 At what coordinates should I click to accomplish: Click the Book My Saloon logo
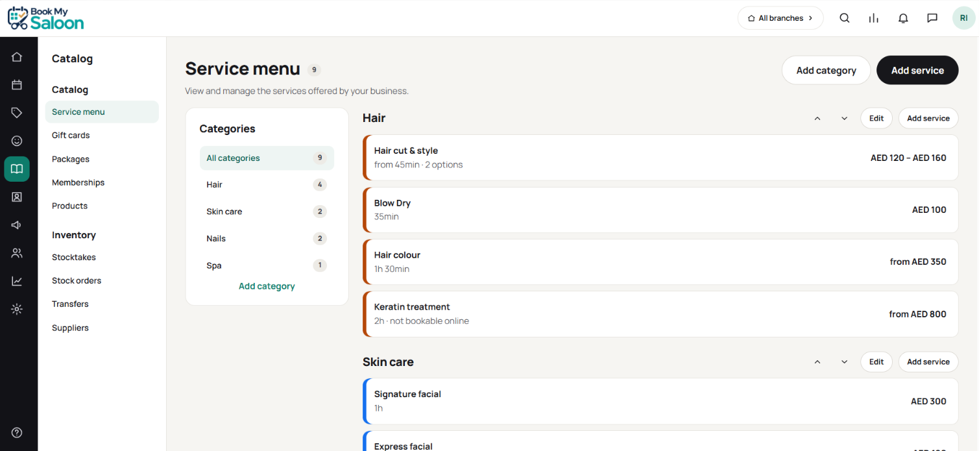pos(45,18)
